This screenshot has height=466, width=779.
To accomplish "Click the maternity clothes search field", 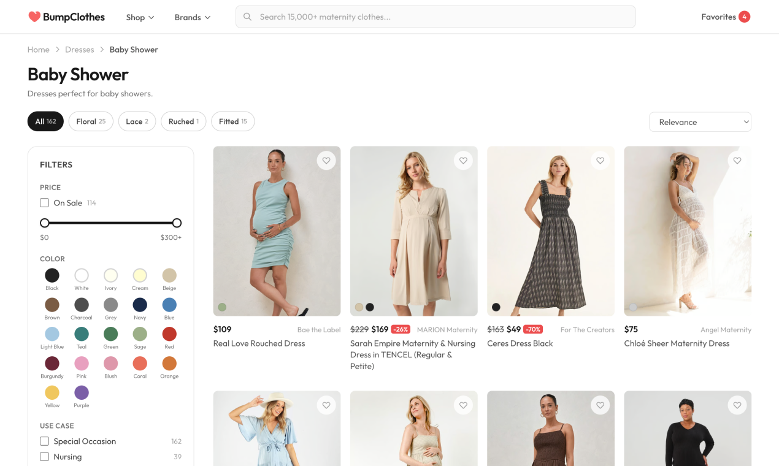I will [436, 17].
